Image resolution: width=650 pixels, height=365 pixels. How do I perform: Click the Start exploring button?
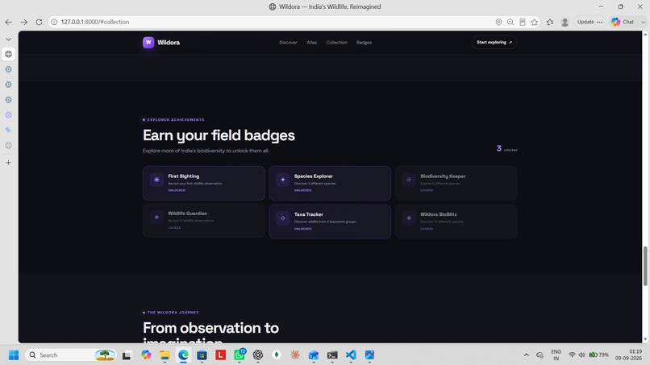tap(494, 42)
